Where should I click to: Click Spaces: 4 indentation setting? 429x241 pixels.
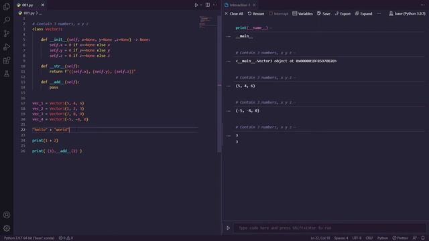pos(341,238)
